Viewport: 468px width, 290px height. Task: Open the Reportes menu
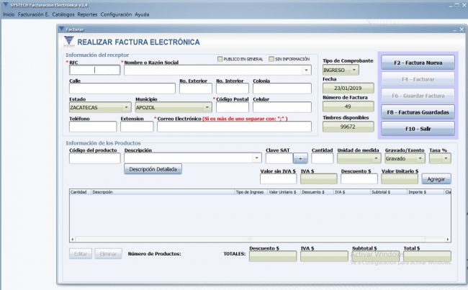tap(87, 14)
